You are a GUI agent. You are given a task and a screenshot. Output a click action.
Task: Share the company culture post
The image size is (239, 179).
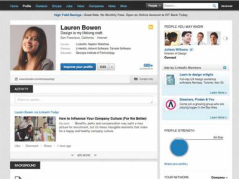coord(48,146)
